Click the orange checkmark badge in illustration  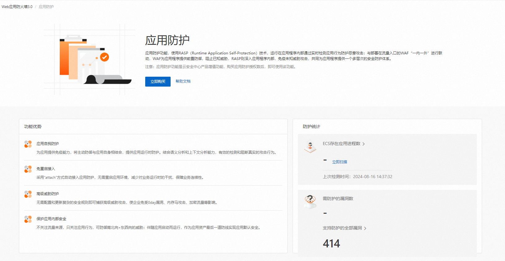pos(105,57)
